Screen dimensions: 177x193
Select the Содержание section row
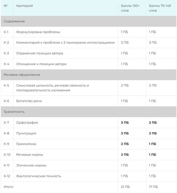[x=88, y=21]
